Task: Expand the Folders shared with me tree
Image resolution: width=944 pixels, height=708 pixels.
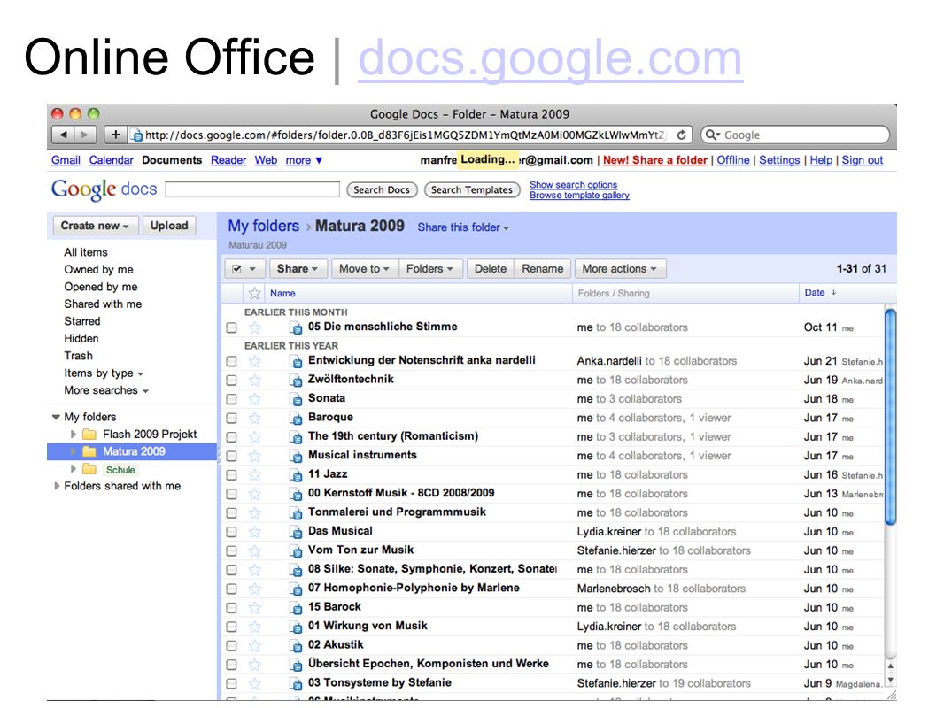Action: pyautogui.click(x=58, y=486)
